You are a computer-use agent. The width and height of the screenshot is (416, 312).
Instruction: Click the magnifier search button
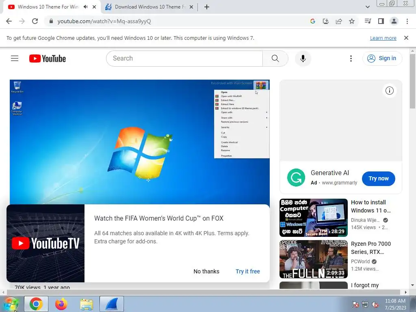click(x=275, y=58)
